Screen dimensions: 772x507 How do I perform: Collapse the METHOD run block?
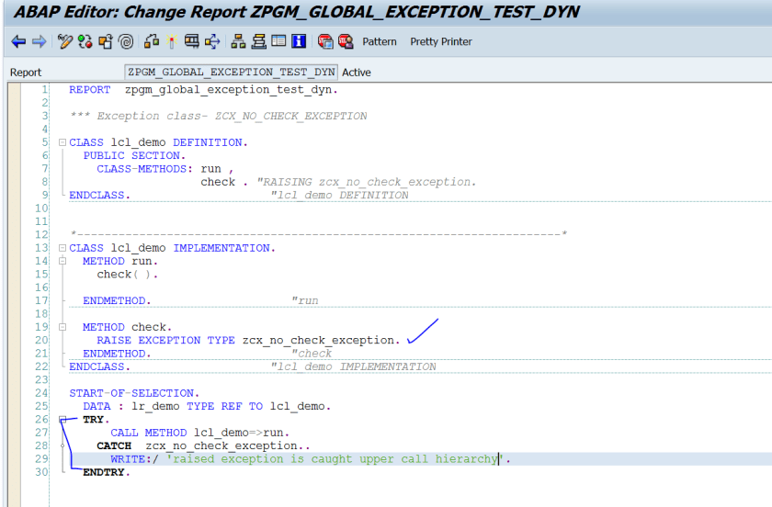click(62, 261)
